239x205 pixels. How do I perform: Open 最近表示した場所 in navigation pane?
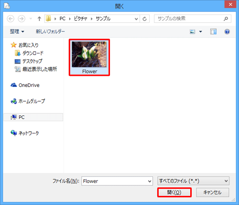(x=40, y=69)
